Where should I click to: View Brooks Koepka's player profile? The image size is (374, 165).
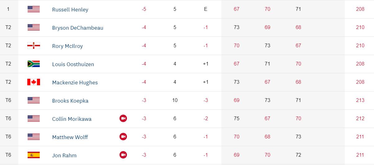70,101
